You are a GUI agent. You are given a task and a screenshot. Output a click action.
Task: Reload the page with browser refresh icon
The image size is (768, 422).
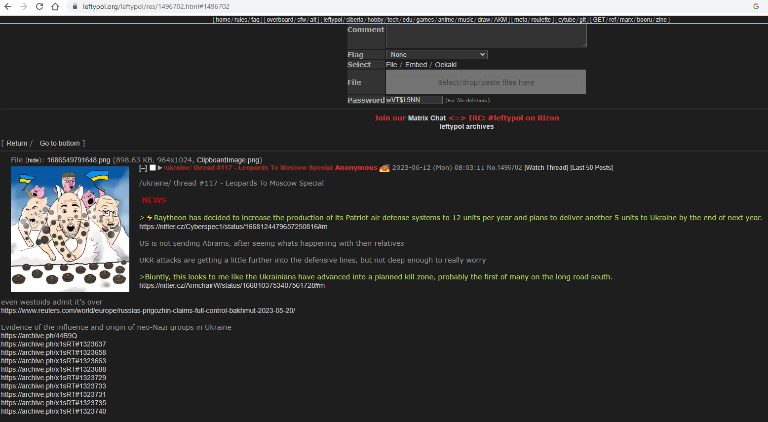tap(39, 6)
